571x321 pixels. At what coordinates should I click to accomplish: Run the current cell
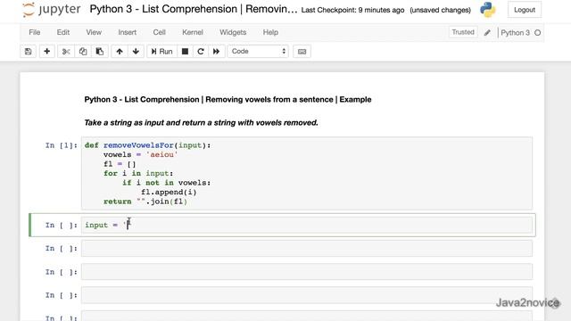click(161, 52)
